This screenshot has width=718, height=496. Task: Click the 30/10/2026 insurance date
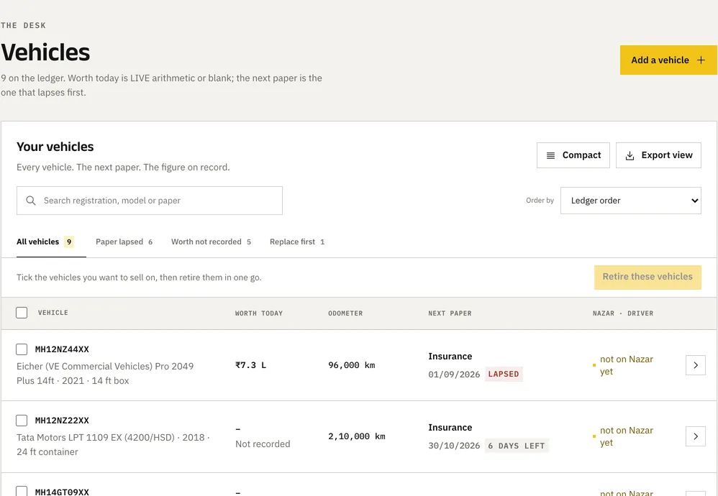[454, 446]
